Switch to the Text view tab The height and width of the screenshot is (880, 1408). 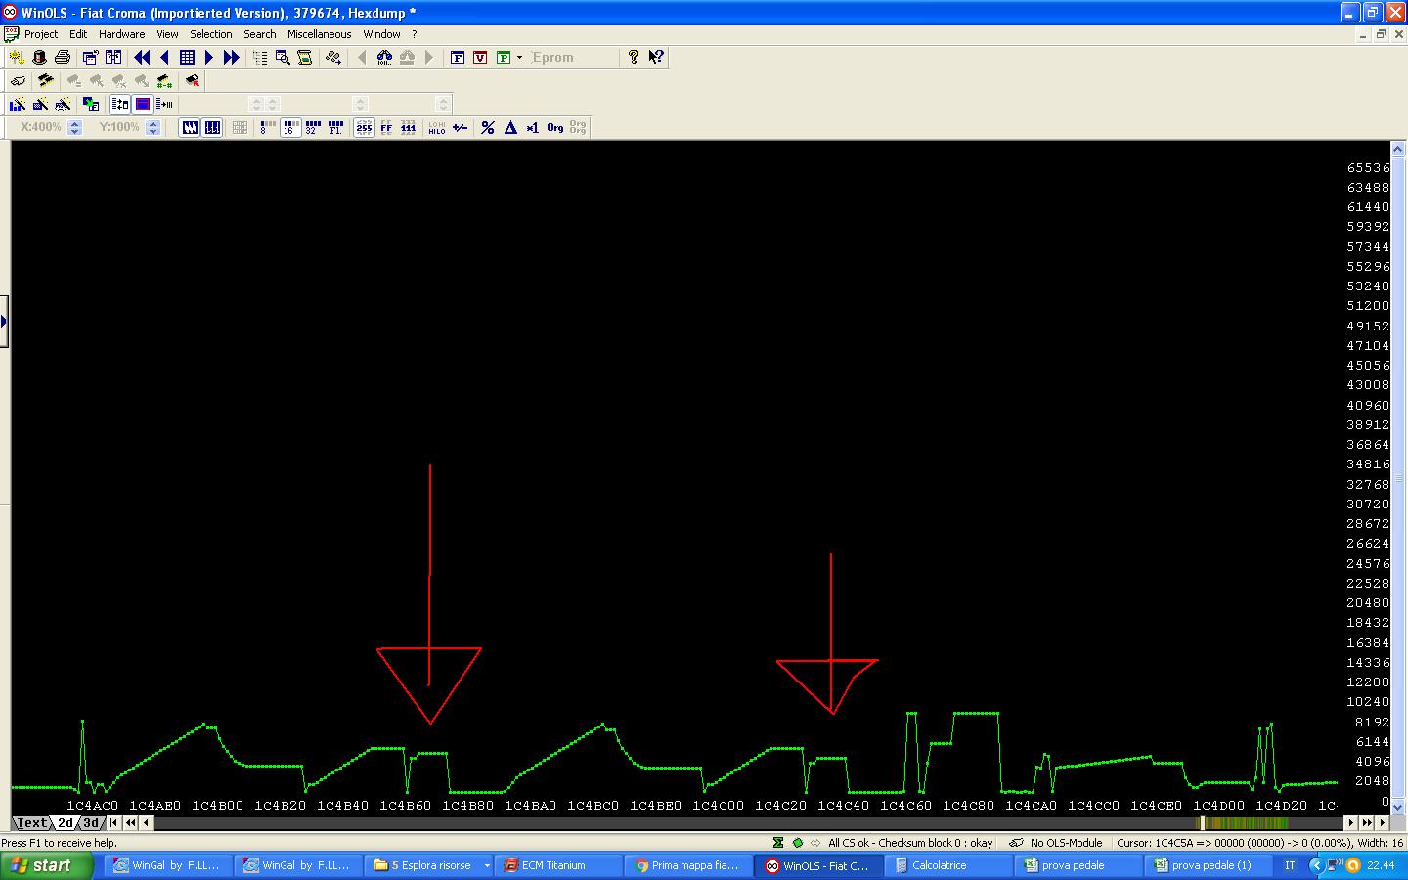(31, 823)
